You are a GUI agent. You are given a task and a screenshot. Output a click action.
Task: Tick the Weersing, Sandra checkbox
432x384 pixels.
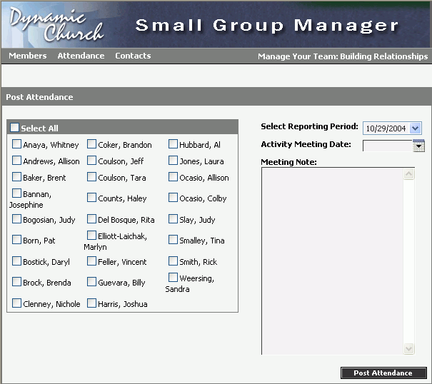click(174, 278)
